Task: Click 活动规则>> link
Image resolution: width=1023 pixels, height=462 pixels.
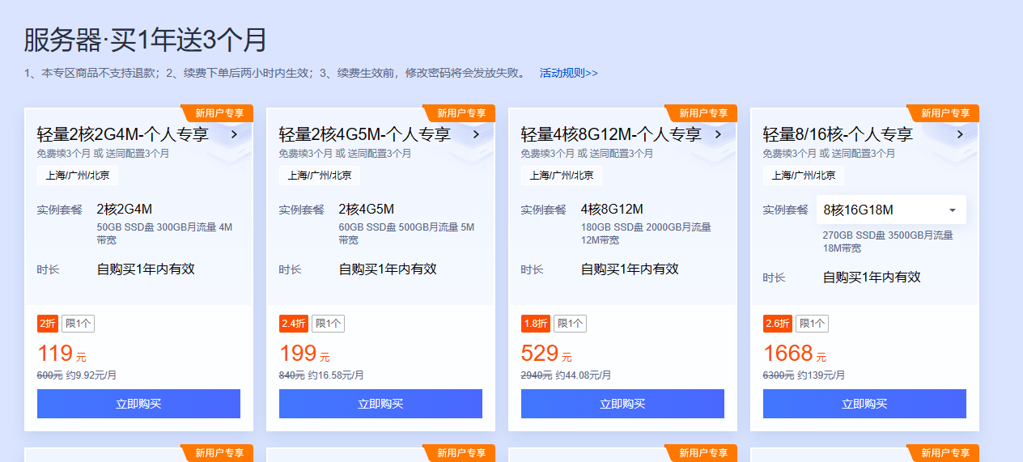Action: click(x=569, y=73)
